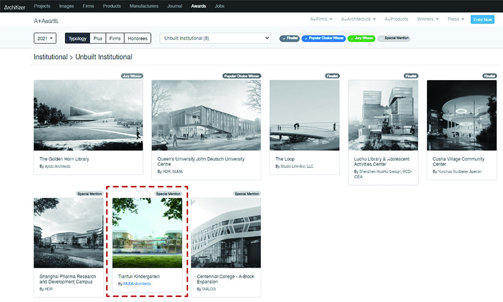503x302 pixels.
Task: Visit Aytac Architects firm link
Action: pyautogui.click(x=58, y=166)
